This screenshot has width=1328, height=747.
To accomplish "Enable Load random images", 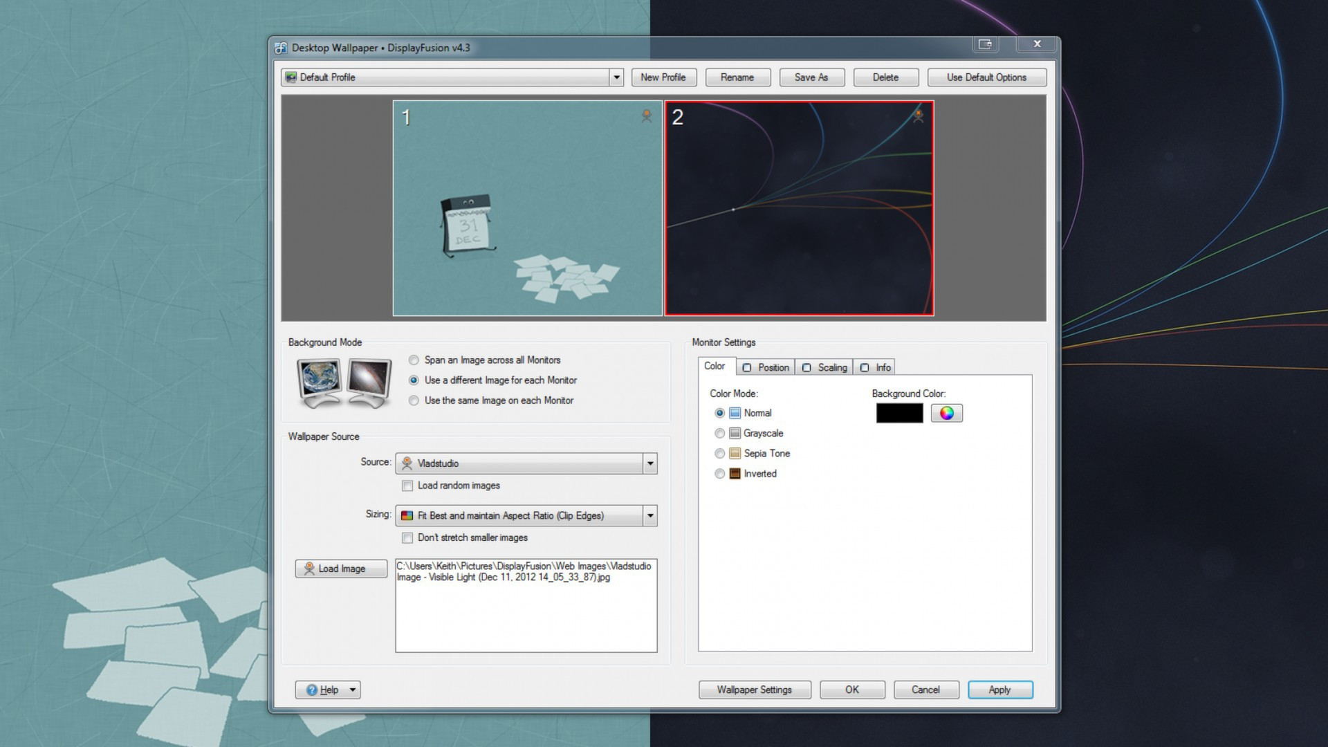I will click(407, 486).
